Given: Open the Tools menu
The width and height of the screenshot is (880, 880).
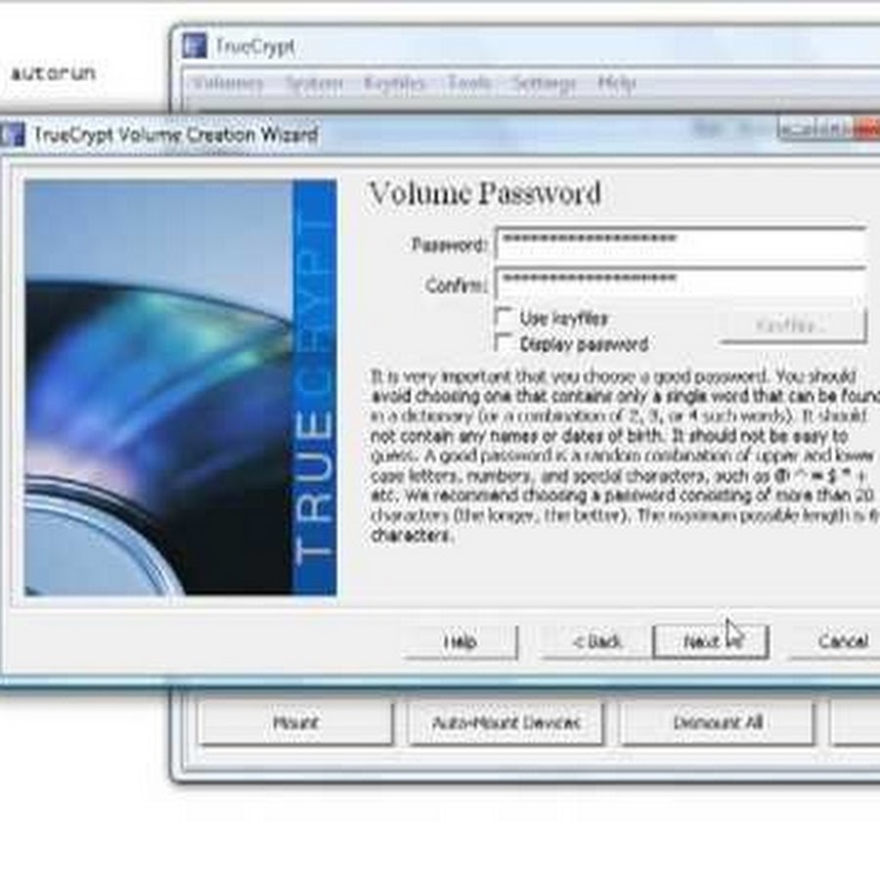Looking at the screenshot, I should pyautogui.click(x=469, y=84).
